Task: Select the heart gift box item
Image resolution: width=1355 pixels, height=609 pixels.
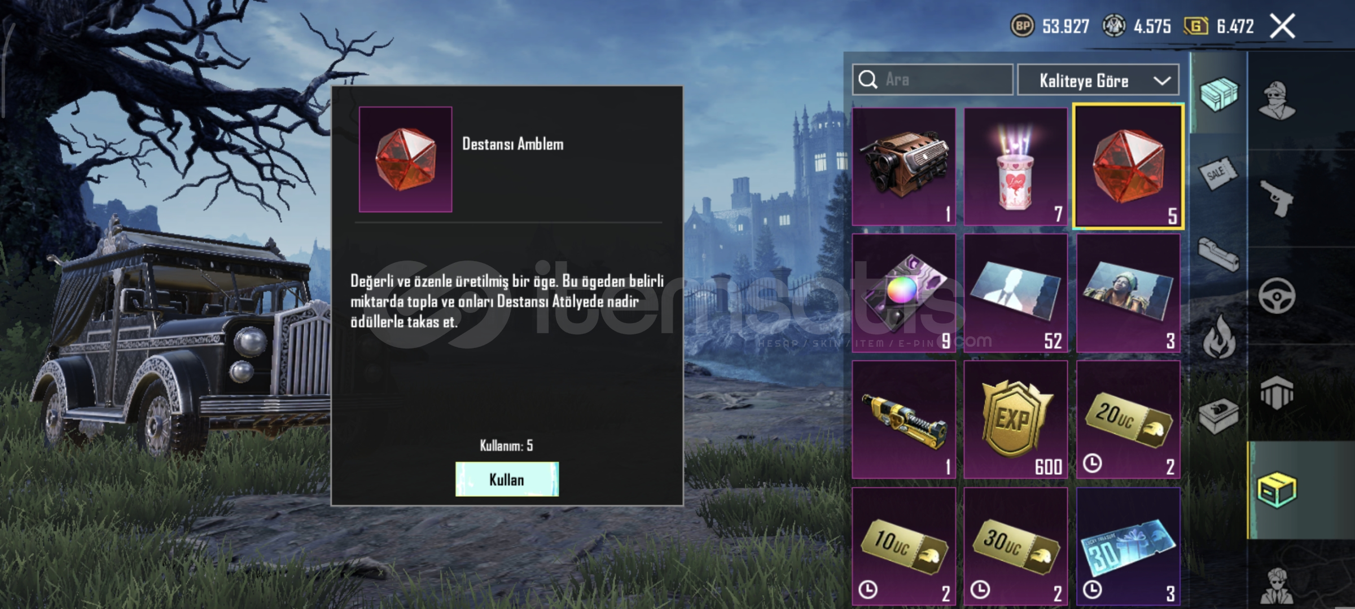Action: 1015,166
